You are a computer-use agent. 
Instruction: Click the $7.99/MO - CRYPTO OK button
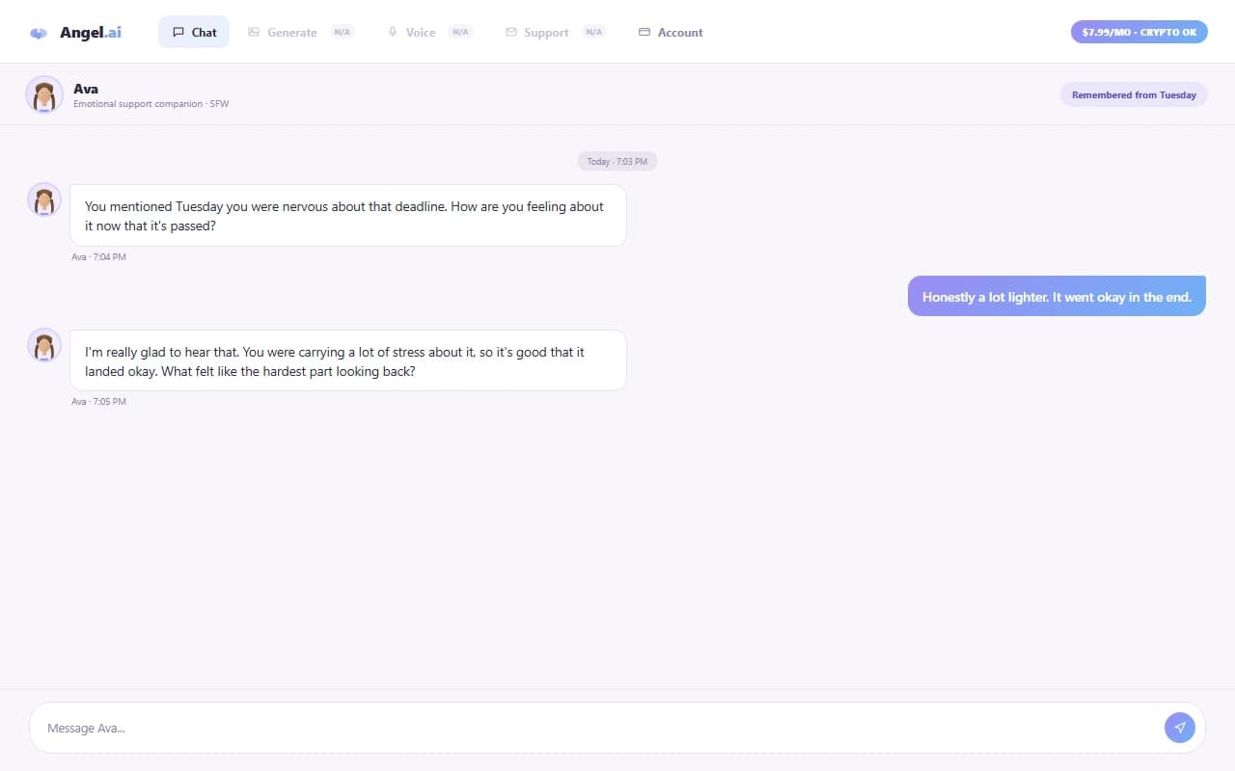click(1139, 32)
